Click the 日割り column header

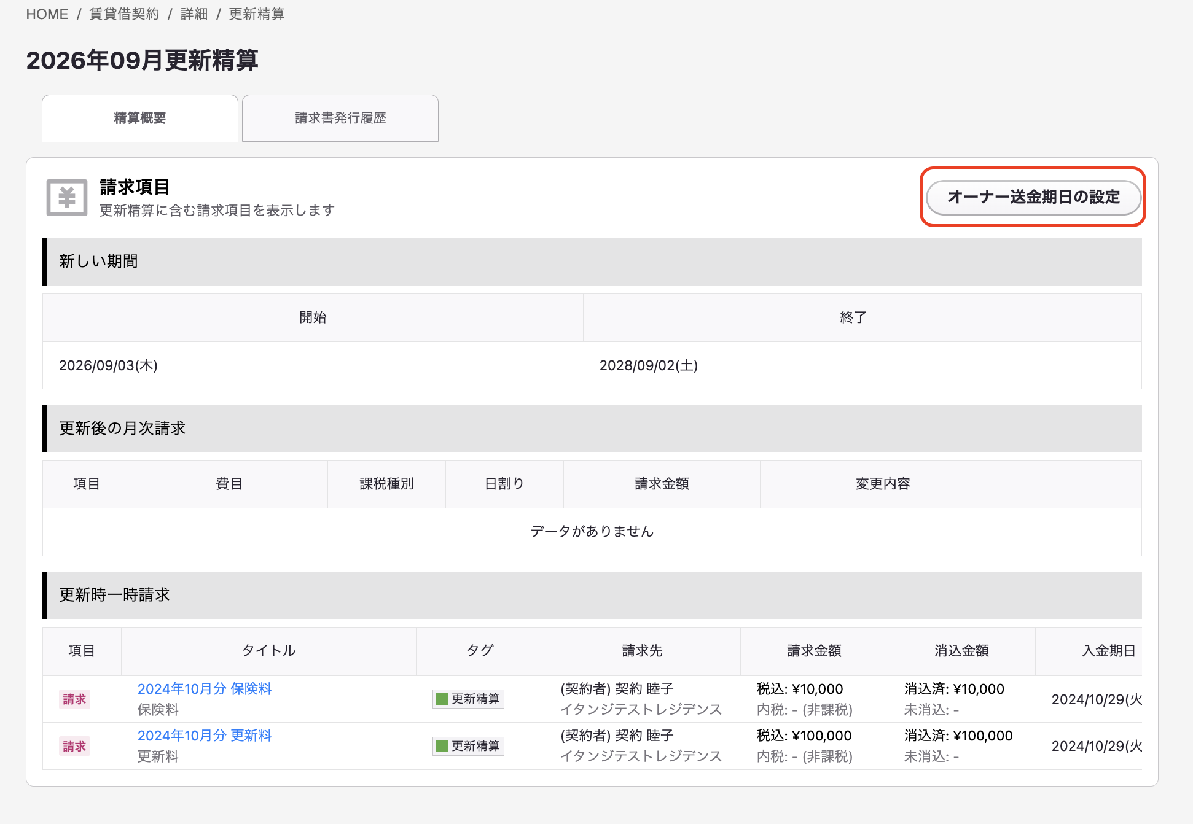tap(504, 484)
